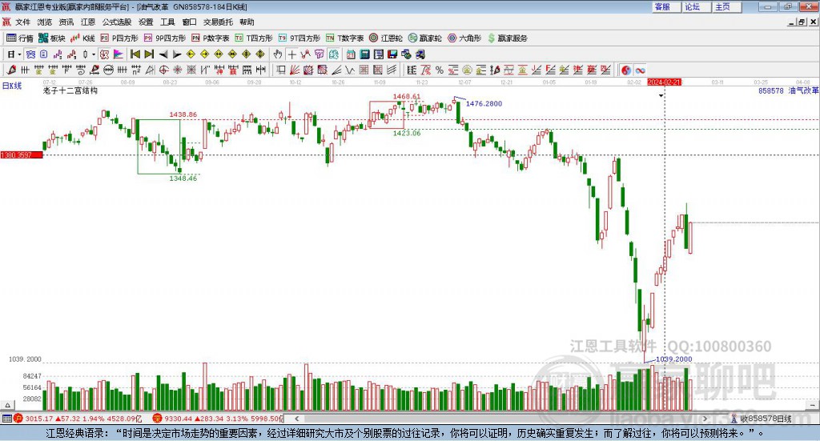This screenshot has height=441, width=820.
Task: Click the Shenzhen index 9330.44 status entry
Action: pyautogui.click(x=219, y=419)
